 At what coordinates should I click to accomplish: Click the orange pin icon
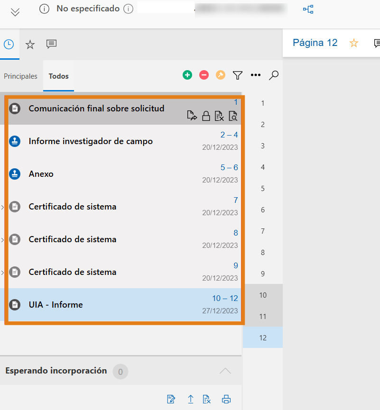[x=221, y=75]
